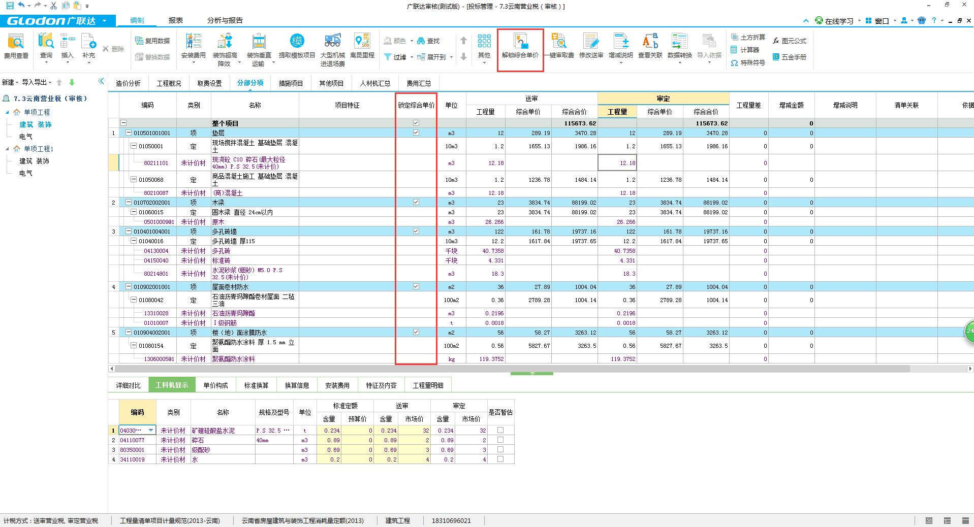
Task: Check 是否暂估 box for 矿渣硅酸盐水泥
Action: pyautogui.click(x=500, y=431)
